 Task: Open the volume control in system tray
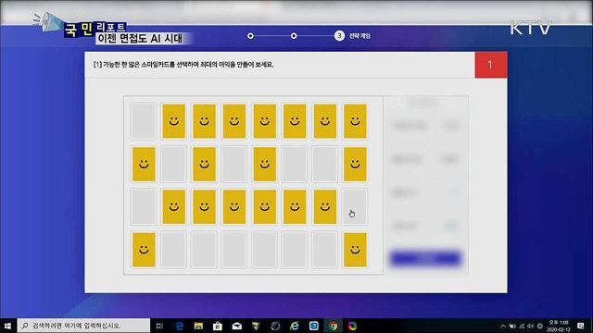531,326
